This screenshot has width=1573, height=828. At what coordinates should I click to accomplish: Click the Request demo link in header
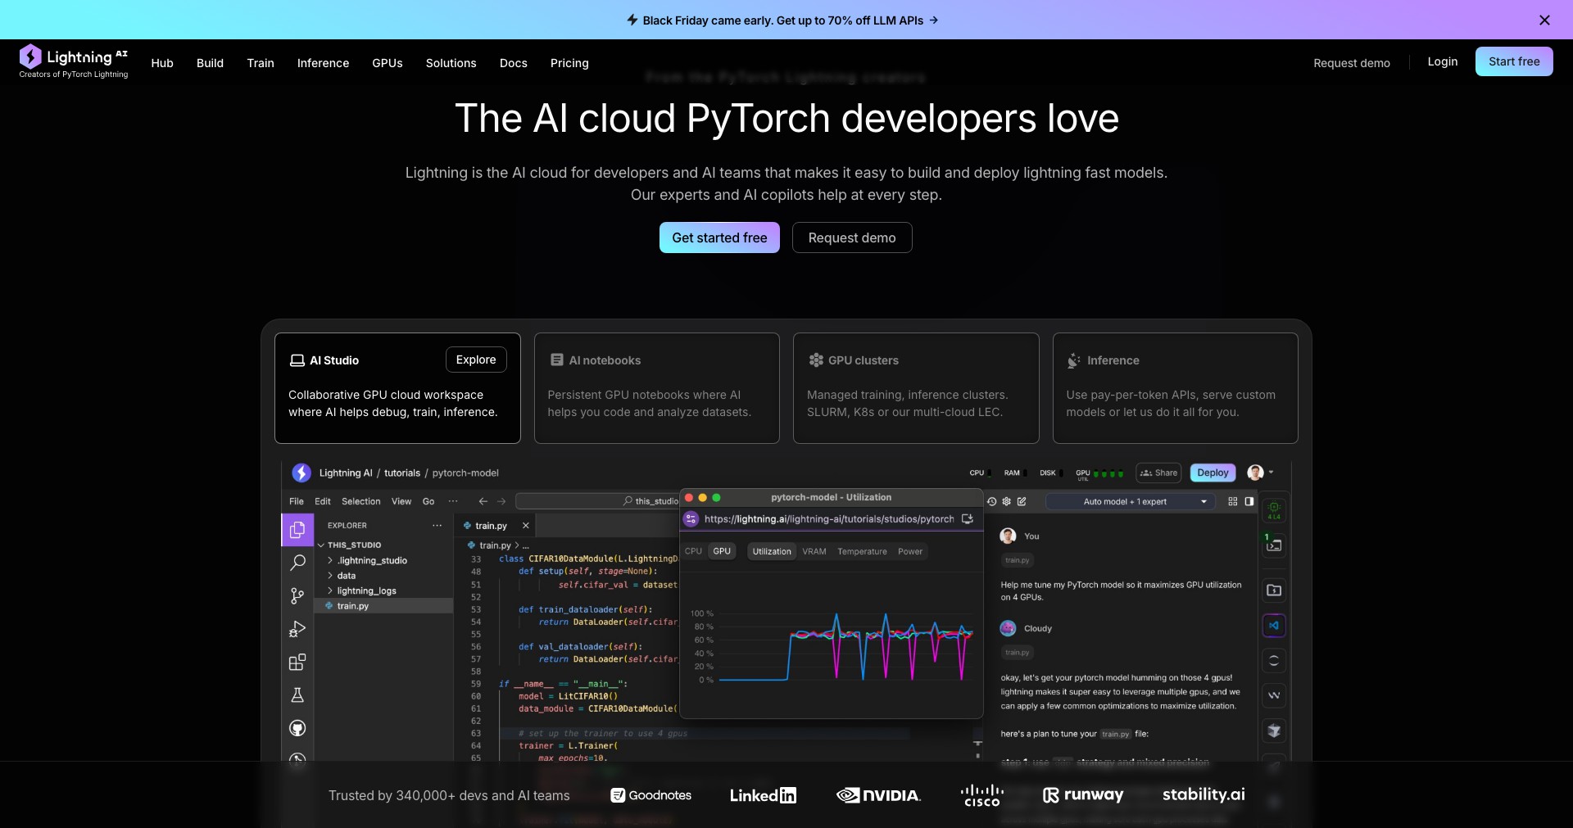[x=1352, y=63]
